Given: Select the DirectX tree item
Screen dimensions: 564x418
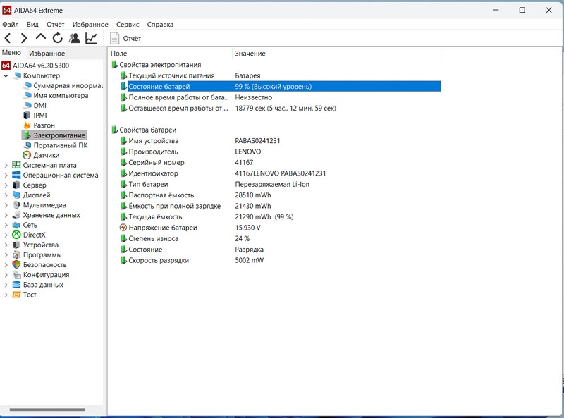Looking at the screenshot, I should coord(34,235).
